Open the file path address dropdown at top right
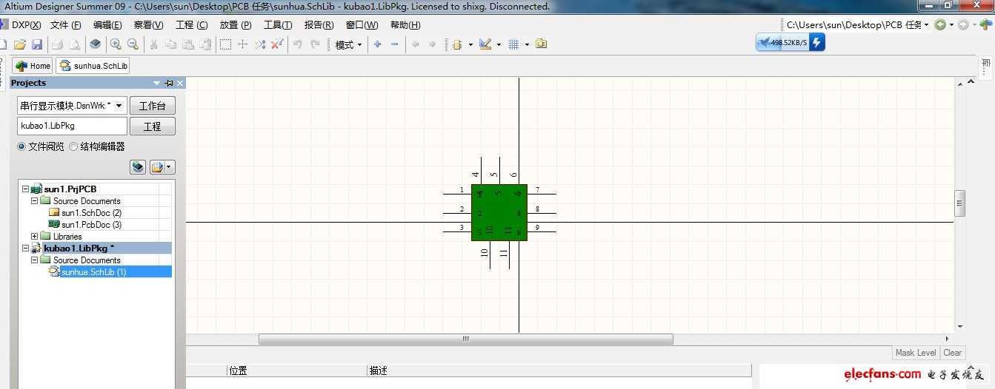Screen dimensions: 995x389 point(926,25)
